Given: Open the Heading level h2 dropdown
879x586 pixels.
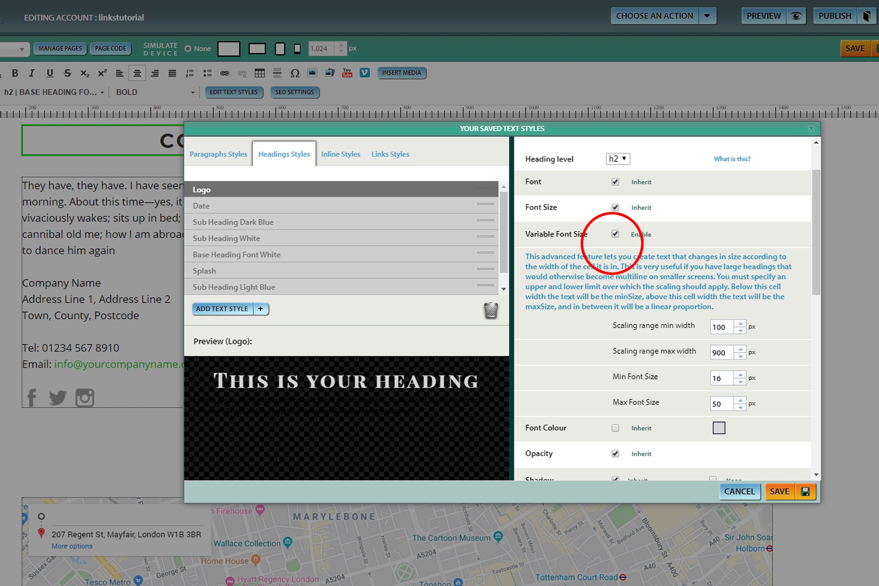Looking at the screenshot, I should click(618, 159).
